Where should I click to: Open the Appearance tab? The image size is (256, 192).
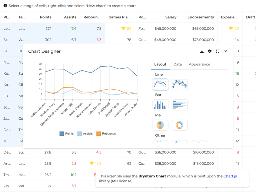[199, 64]
